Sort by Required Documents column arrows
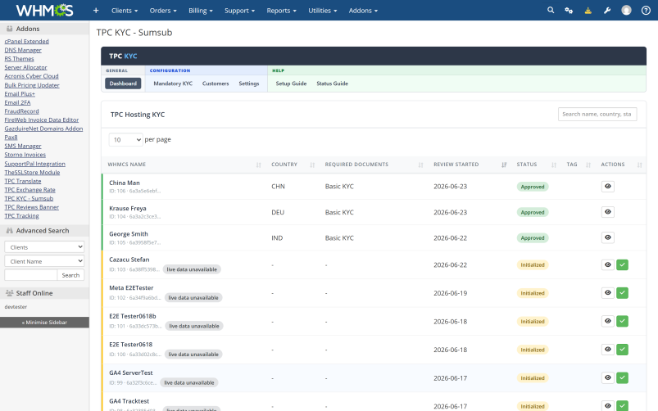 420,165
